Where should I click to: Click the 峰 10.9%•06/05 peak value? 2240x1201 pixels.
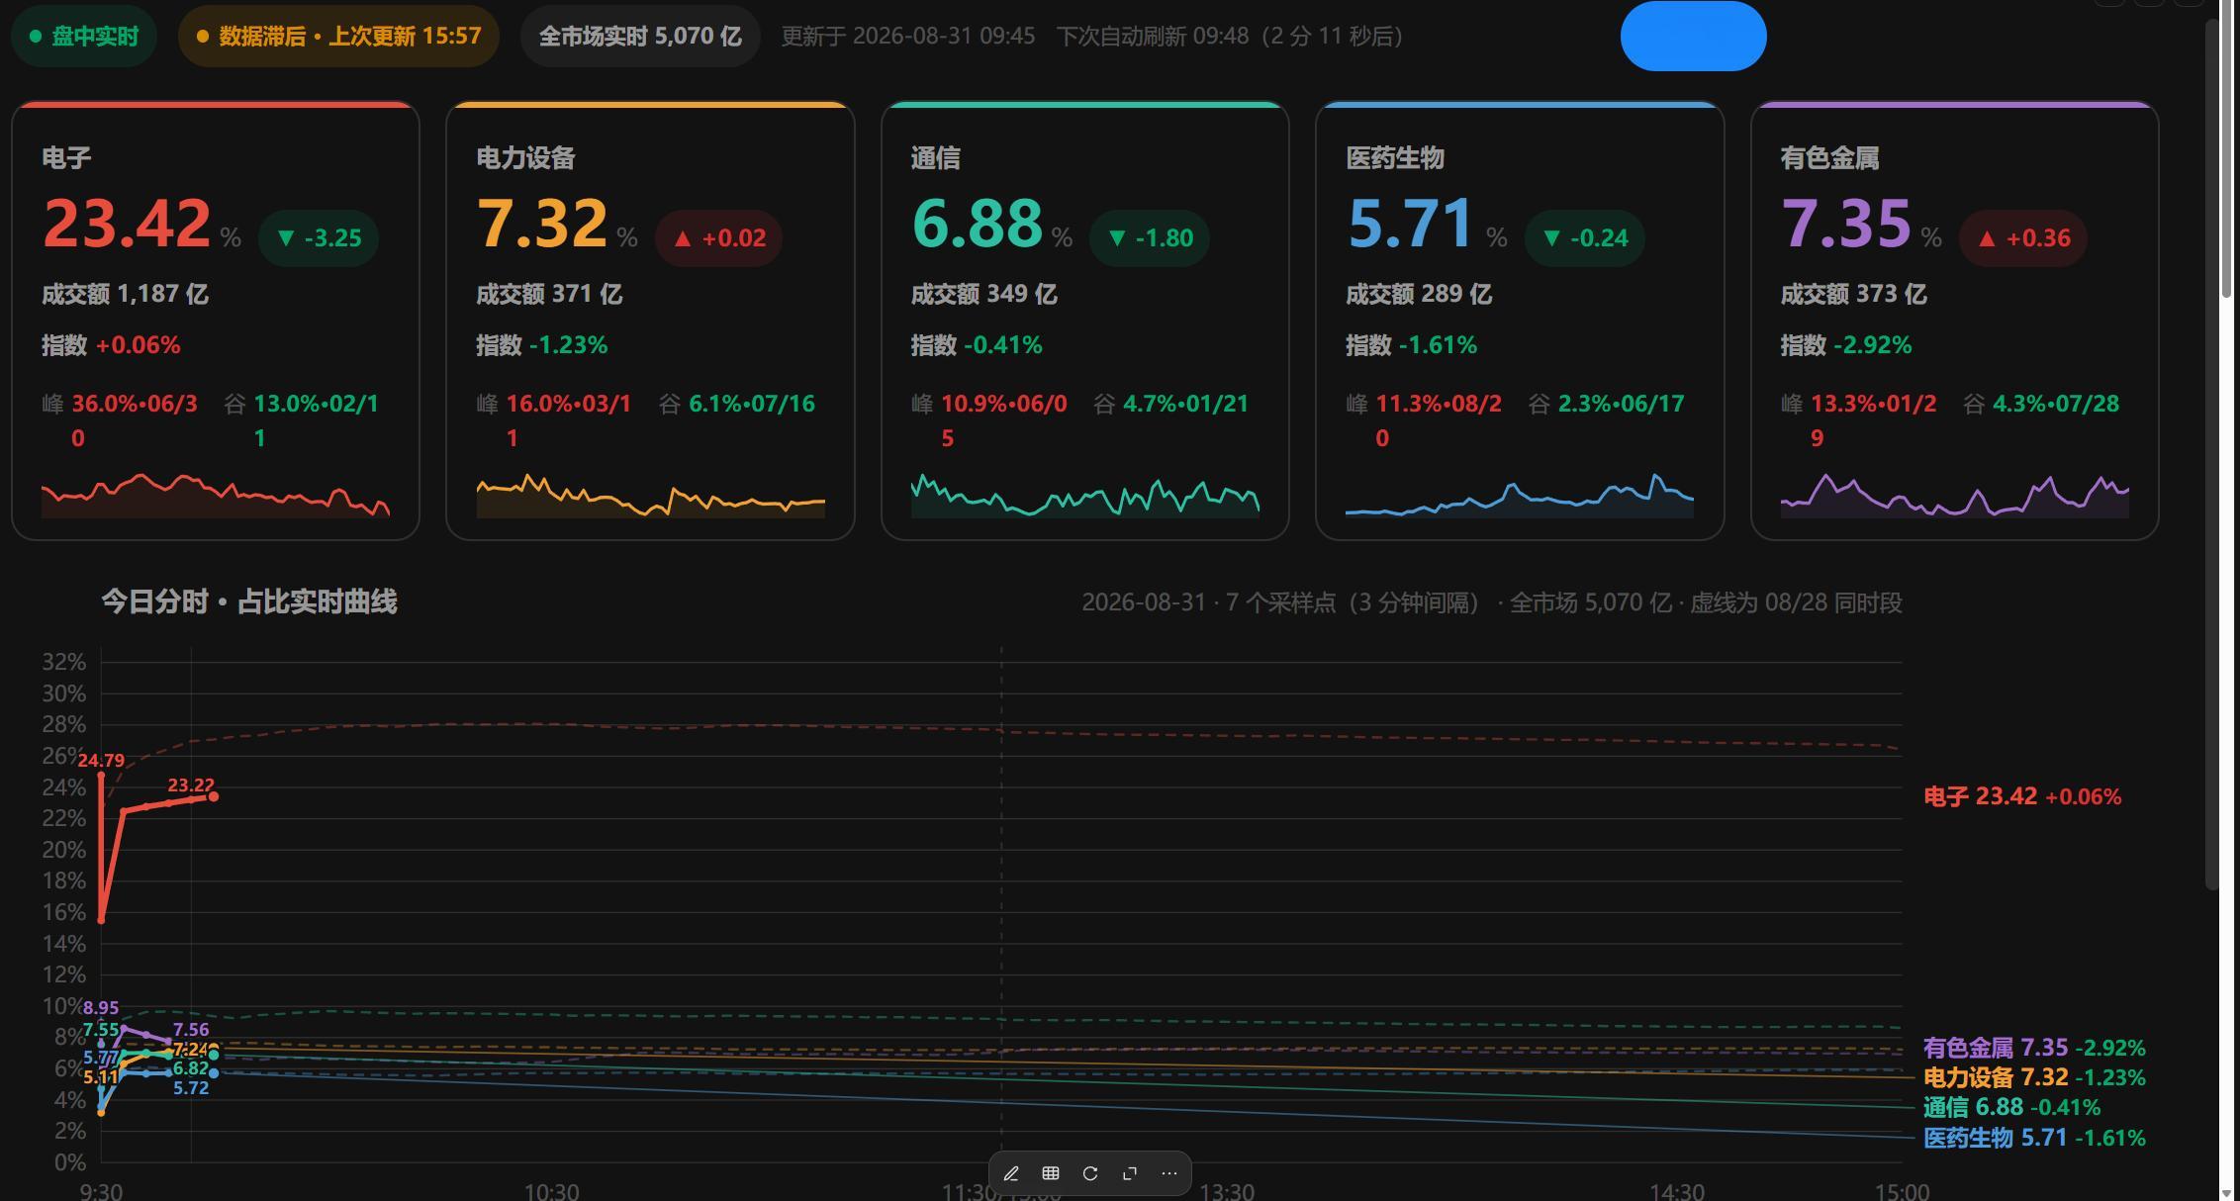click(x=989, y=420)
